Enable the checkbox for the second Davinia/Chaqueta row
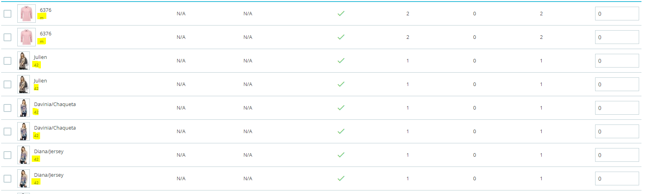 coord(7,132)
